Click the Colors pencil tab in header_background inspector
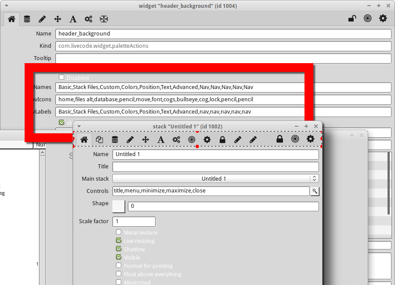 42,19
